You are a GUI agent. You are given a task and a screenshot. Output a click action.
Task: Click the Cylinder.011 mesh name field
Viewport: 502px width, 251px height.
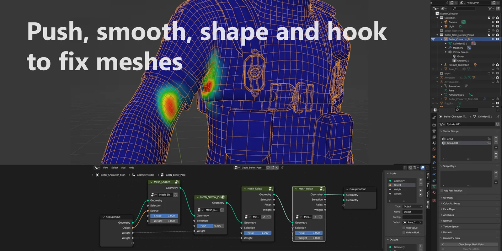point(470,124)
